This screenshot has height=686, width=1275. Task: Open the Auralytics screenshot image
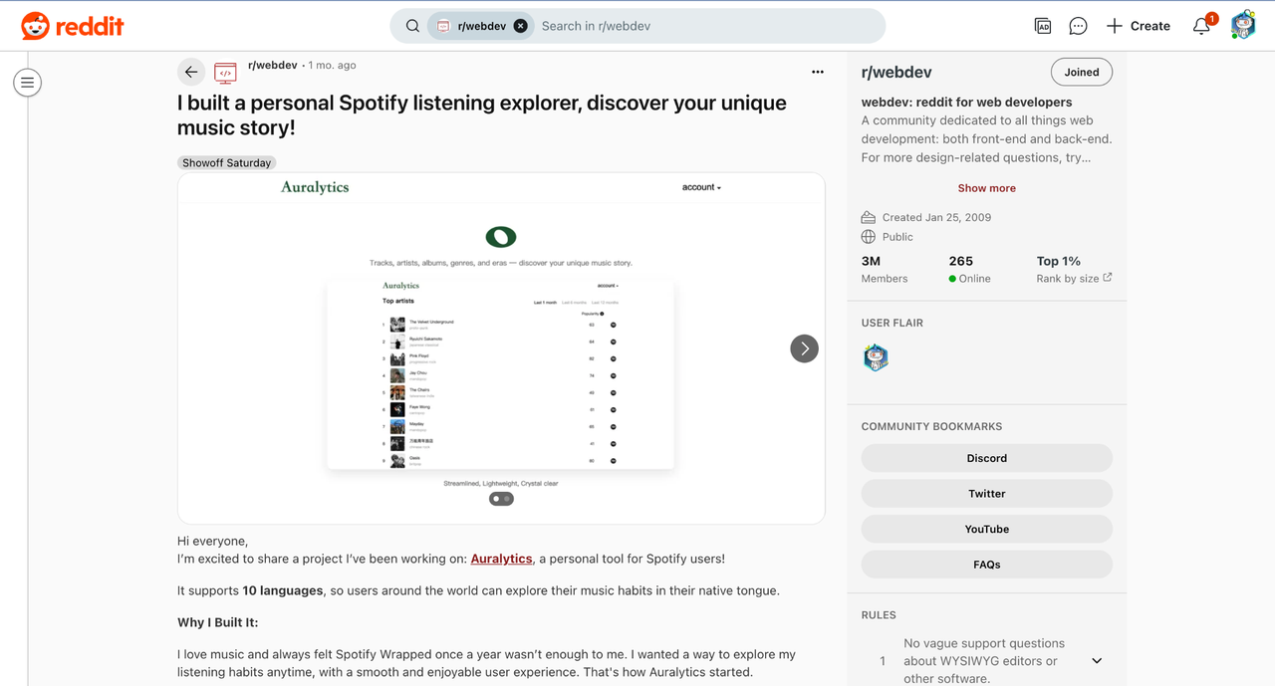click(x=501, y=348)
